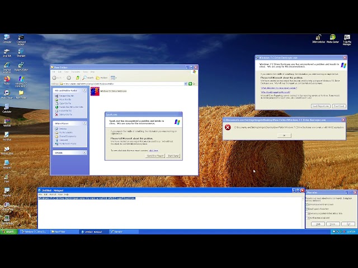This screenshot has width=358, height=268.
Task: Collapse the Other Places panel
Action: [84, 123]
